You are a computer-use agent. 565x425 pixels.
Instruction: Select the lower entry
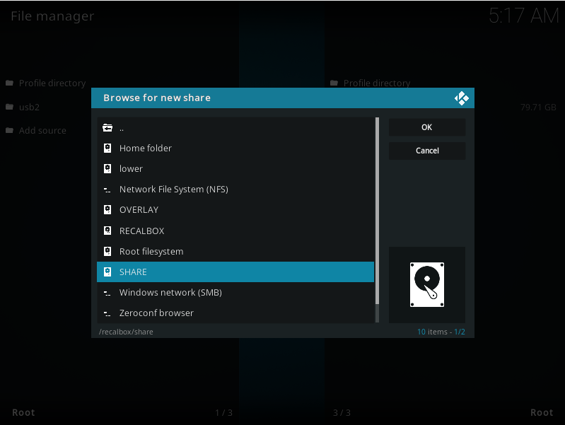[235, 169]
